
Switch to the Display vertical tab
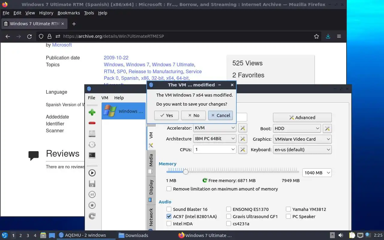pyautogui.click(x=151, y=190)
